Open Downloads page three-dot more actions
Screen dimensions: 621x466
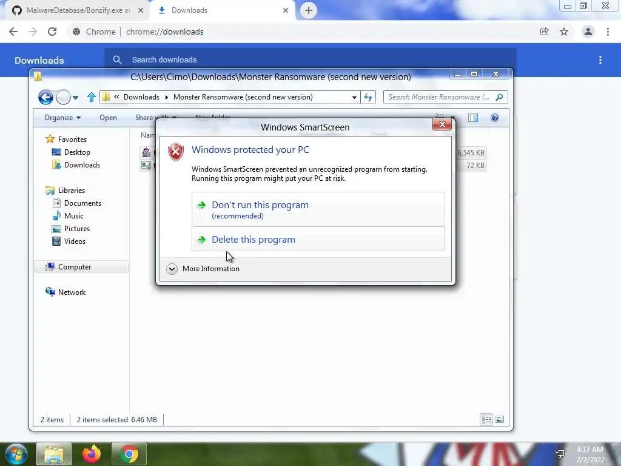pyautogui.click(x=600, y=60)
